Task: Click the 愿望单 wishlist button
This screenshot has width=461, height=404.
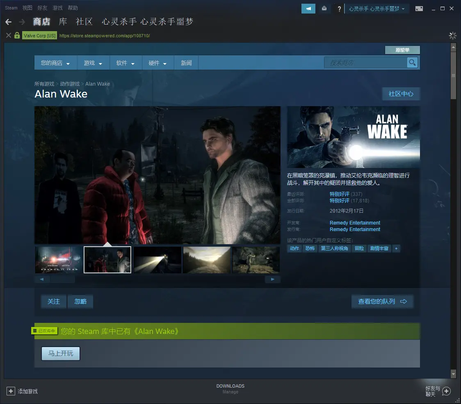Action: point(402,50)
